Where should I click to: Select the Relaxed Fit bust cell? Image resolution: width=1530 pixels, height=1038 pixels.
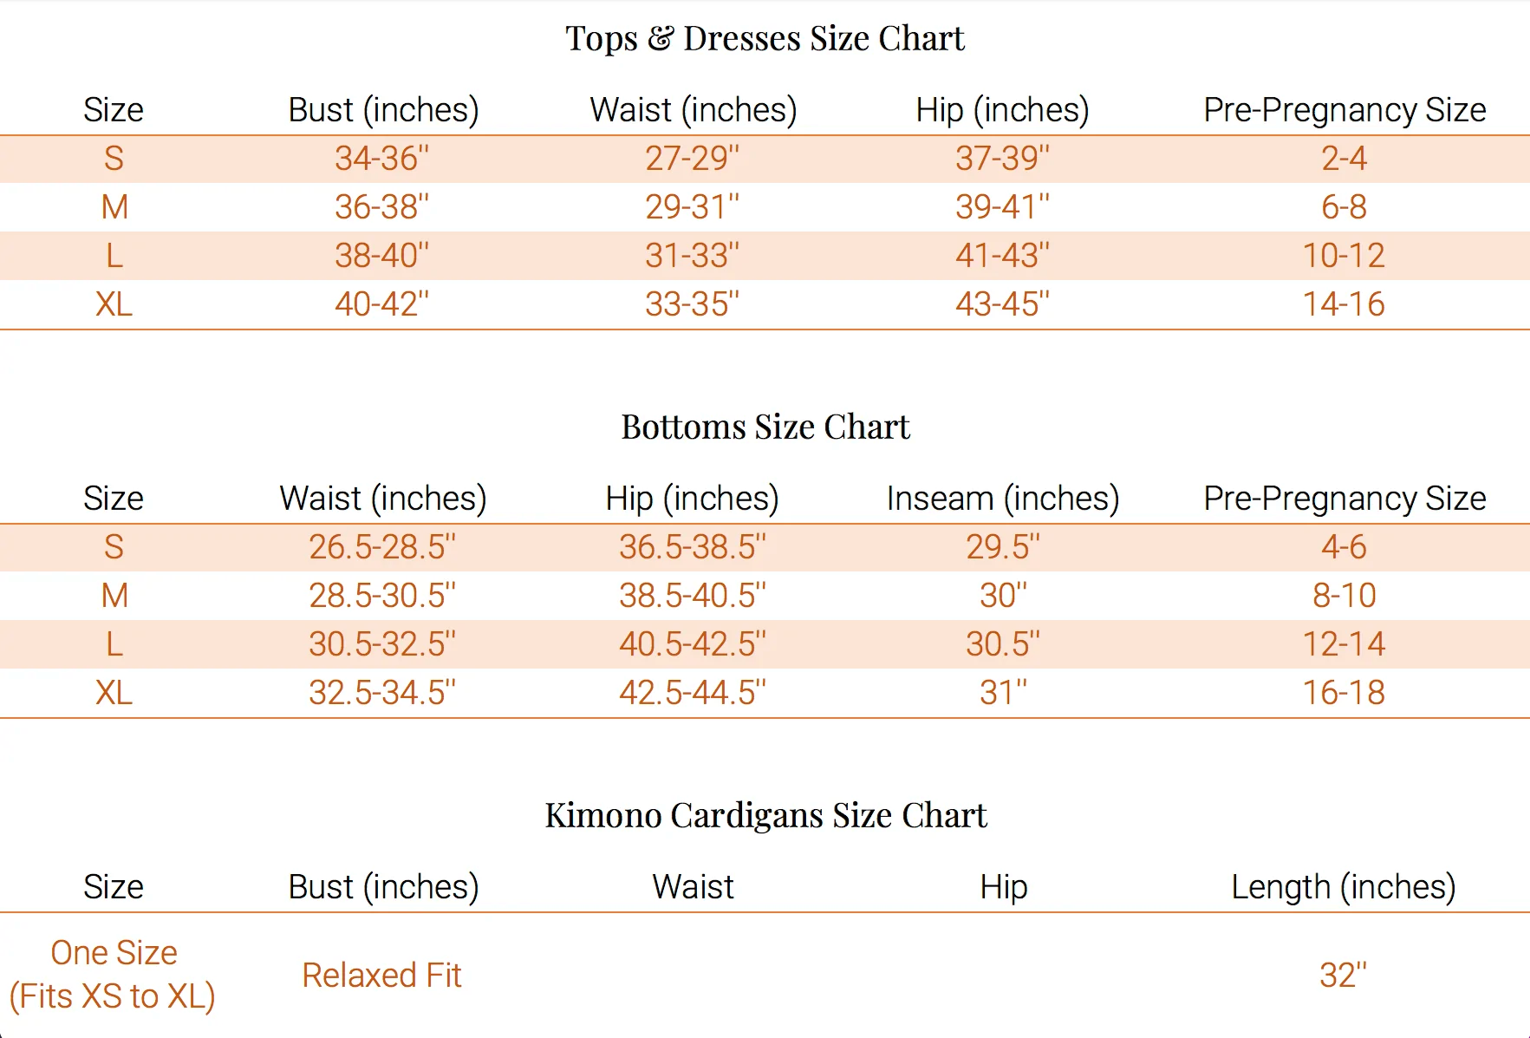click(x=381, y=976)
